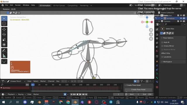Enable Affect Only Locations checkbox

[x=162, y=57]
